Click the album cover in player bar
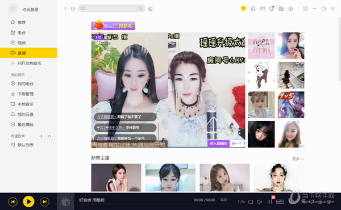 pyautogui.click(x=65, y=201)
